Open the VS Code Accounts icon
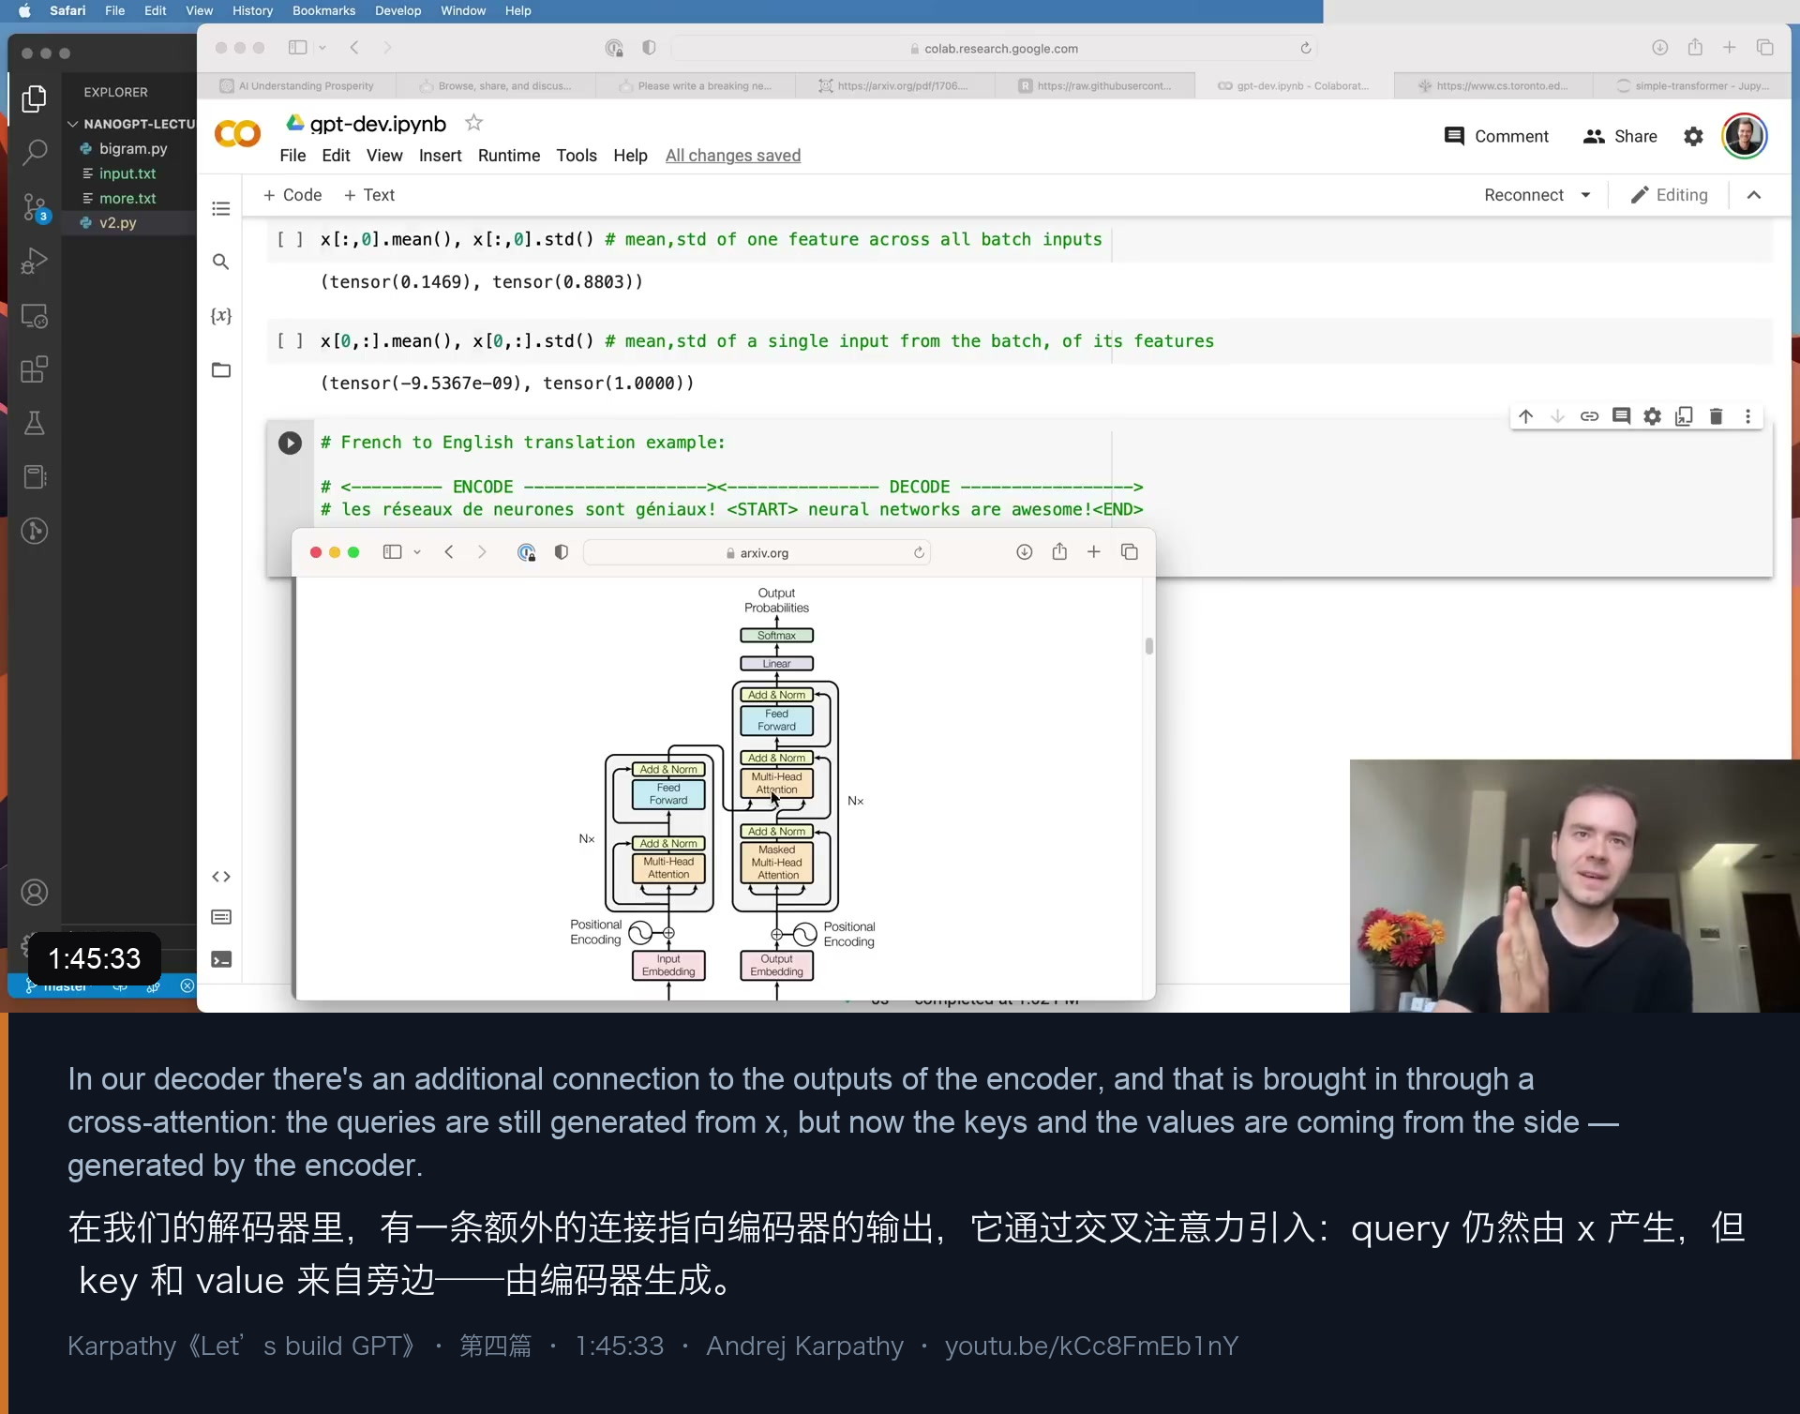Image resolution: width=1800 pixels, height=1414 pixels. click(35, 892)
